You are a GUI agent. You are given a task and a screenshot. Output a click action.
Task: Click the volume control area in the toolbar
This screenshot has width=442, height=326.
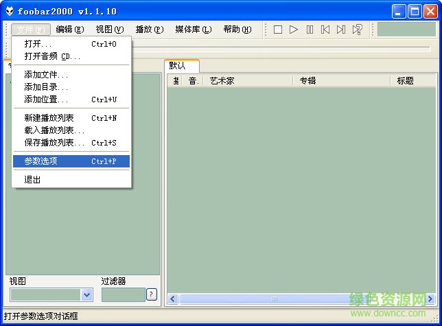pyautogui.click(x=406, y=30)
